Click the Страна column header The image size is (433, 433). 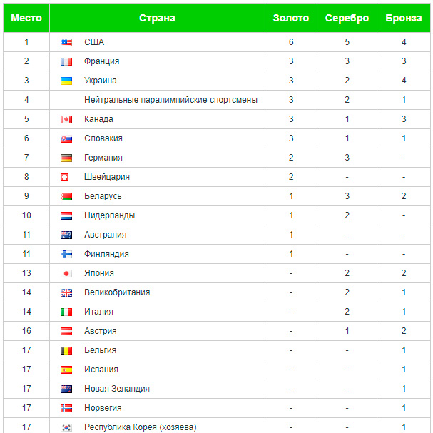click(157, 18)
